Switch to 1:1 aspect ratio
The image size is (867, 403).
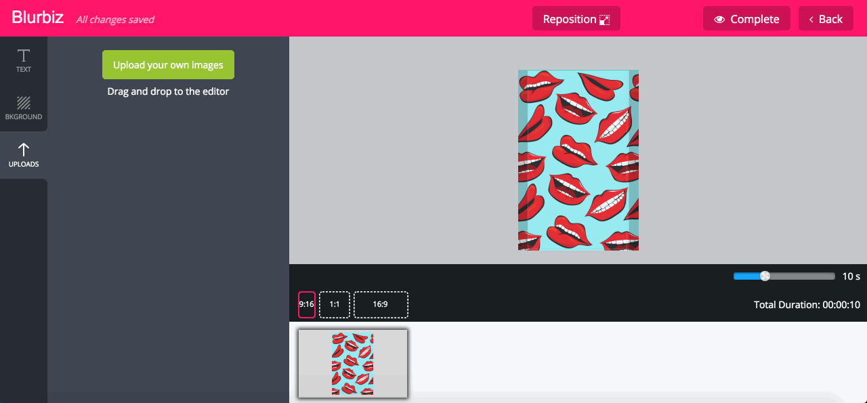tap(335, 305)
